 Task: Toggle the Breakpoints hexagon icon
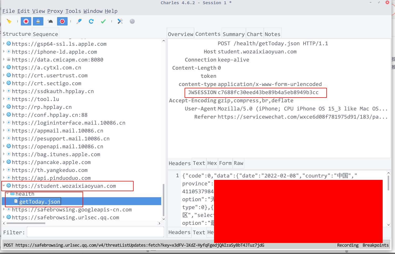[62, 21]
